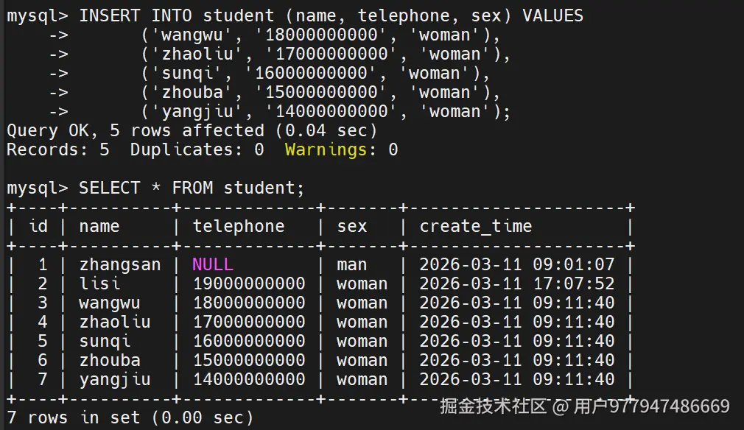Click 'zhouba' in the table name column
The image size is (744, 430).
[x=110, y=360]
